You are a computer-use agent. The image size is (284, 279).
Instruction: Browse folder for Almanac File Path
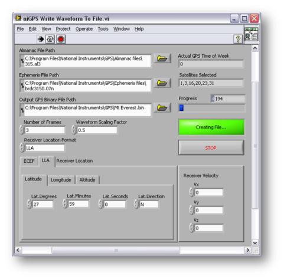point(162,58)
